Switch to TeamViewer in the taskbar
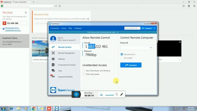This screenshot has width=197, height=111. 57,109
